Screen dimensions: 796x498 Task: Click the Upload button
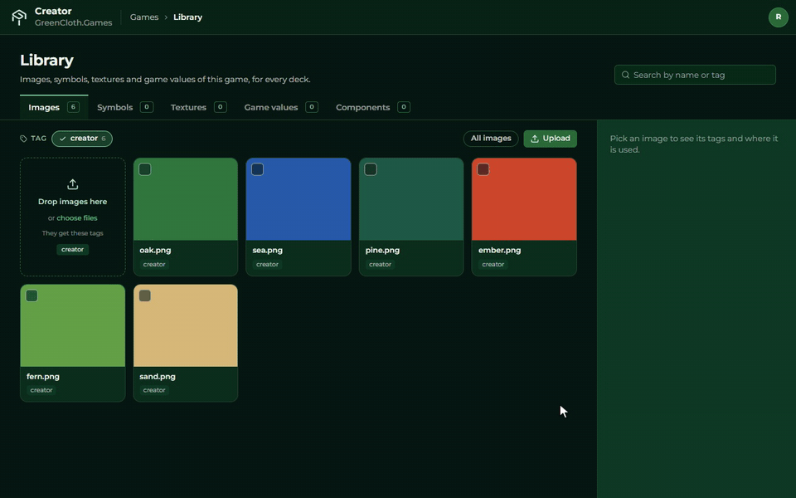pyautogui.click(x=551, y=139)
